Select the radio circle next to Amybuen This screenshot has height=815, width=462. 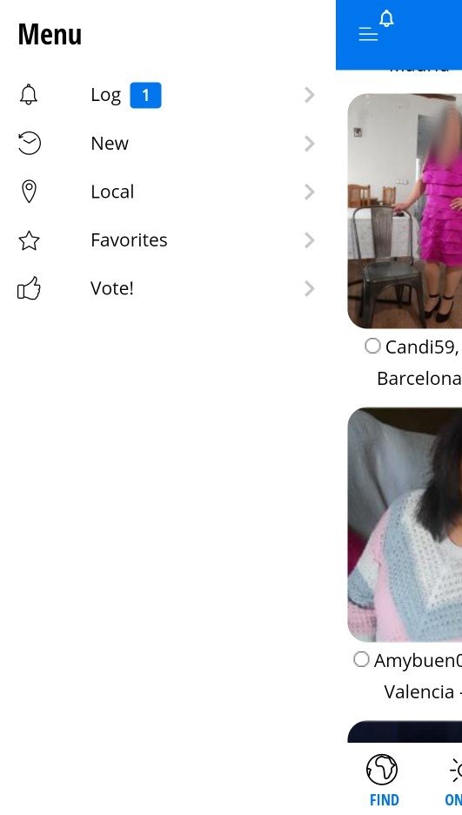pyautogui.click(x=361, y=659)
